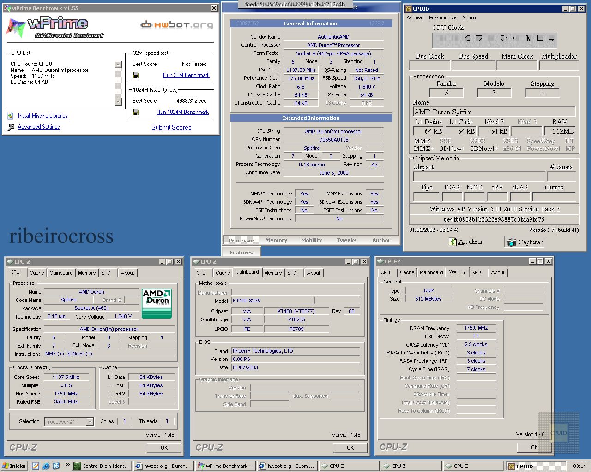The height and width of the screenshot is (472, 591).
Task: Open the CPU tab in Memory CPU-Z window
Action: click(386, 272)
